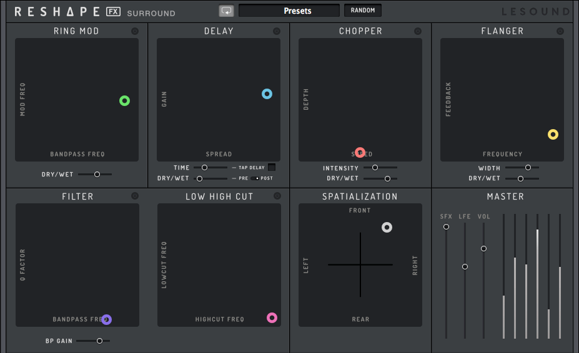Screen dimensions: 579x353
Task: Enable the Ring Mod power toggle
Action: (x=135, y=31)
